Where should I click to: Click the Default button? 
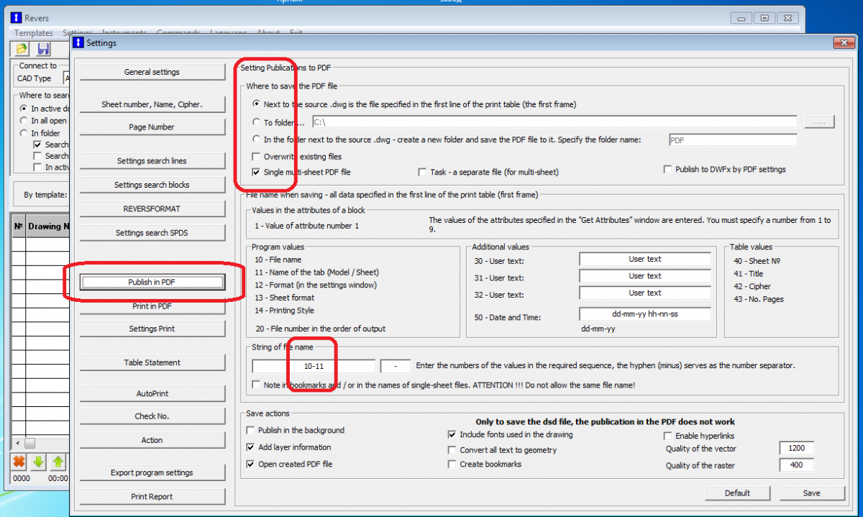[x=737, y=493]
